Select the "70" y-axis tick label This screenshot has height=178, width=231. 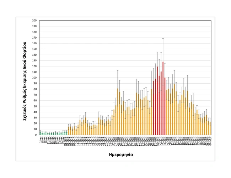coord(35,95)
